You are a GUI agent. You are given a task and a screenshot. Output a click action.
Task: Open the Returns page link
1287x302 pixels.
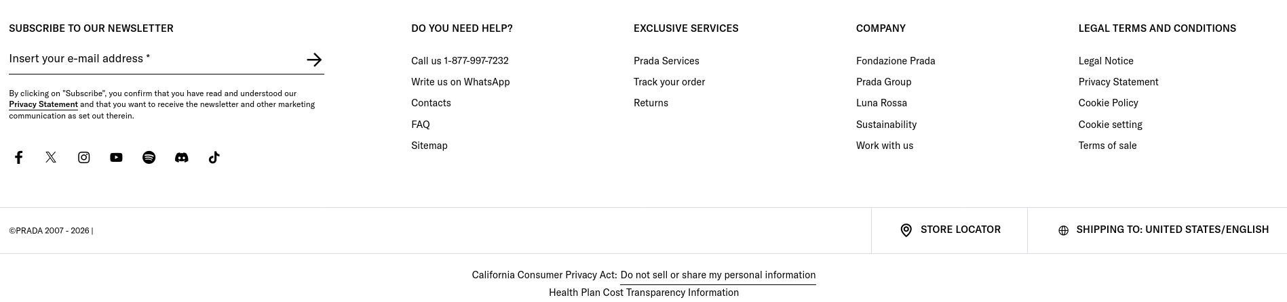point(651,103)
